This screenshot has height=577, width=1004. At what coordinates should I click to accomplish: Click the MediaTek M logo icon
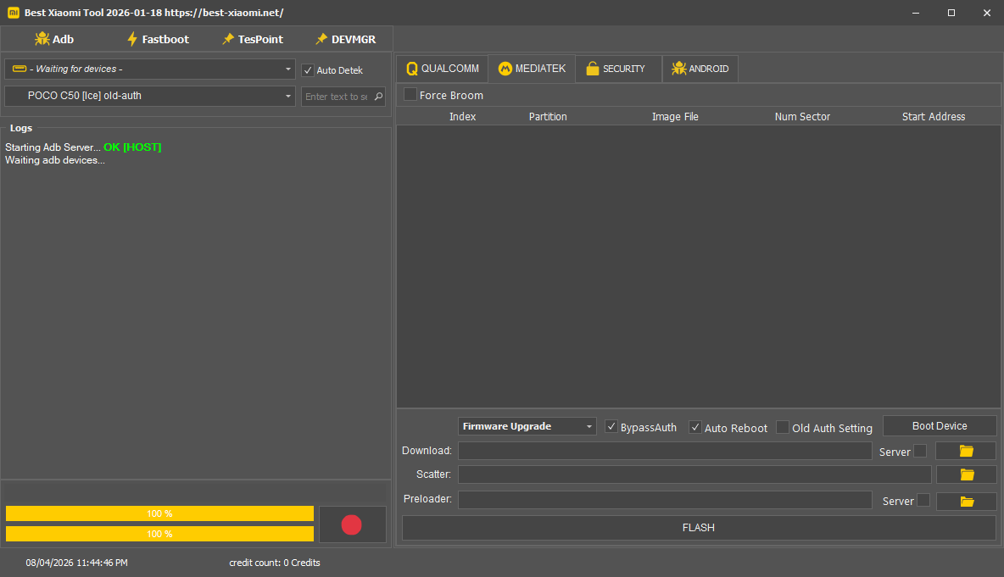point(505,69)
